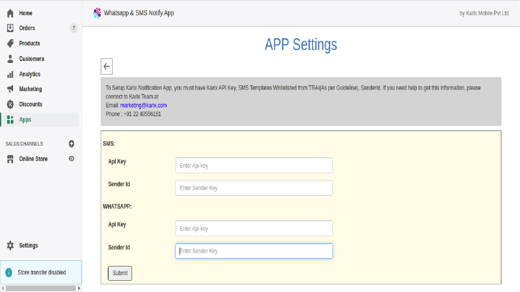Viewport: 520px width, 292px height.
Task: Open the Marketing megaphone icon
Action: tap(10, 89)
